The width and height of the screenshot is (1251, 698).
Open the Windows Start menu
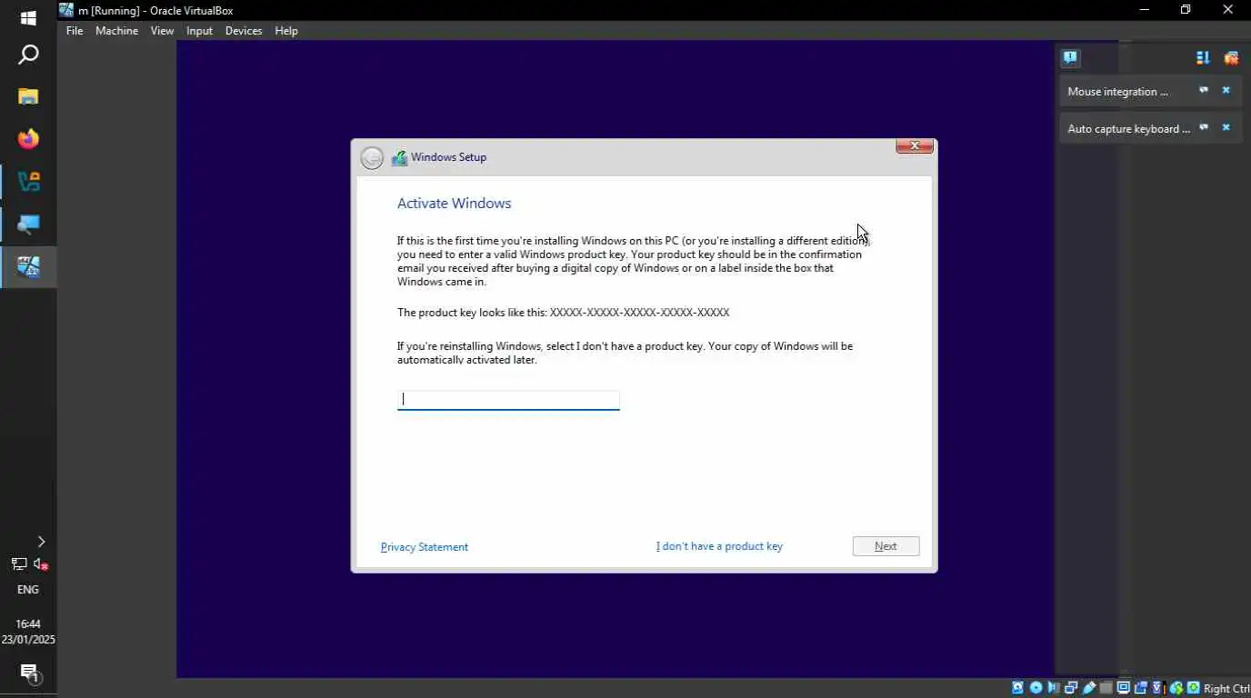click(28, 18)
